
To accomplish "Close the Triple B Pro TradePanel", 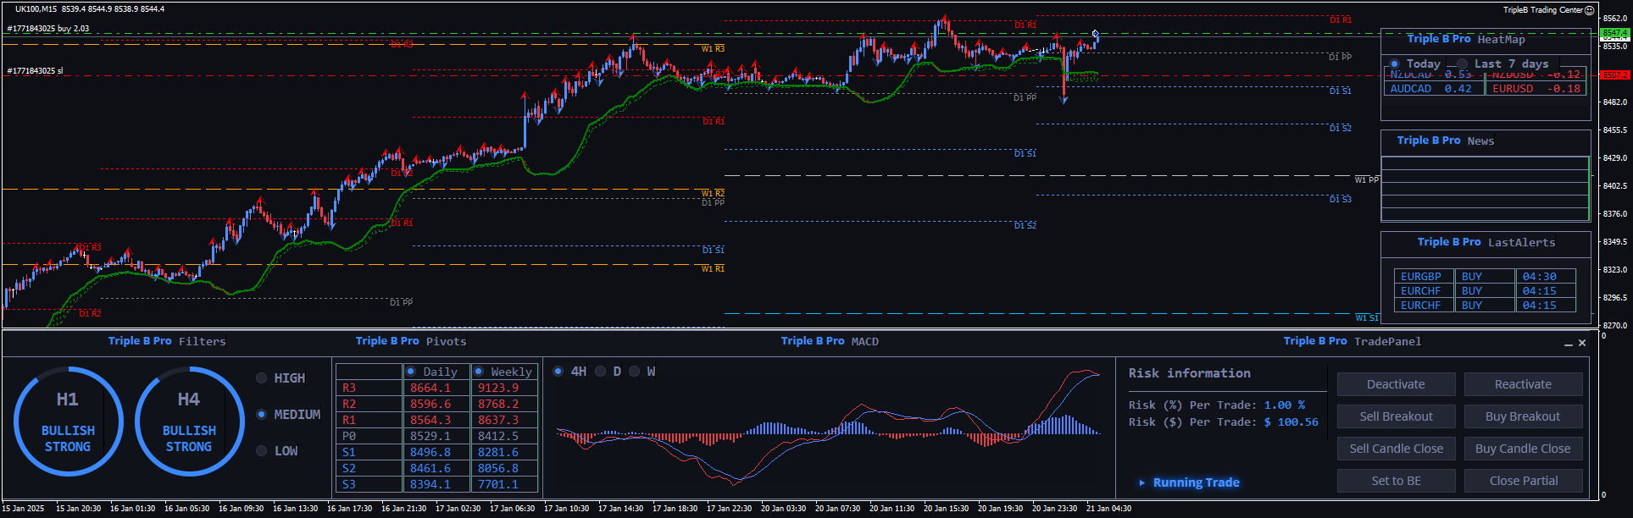I will (1582, 343).
